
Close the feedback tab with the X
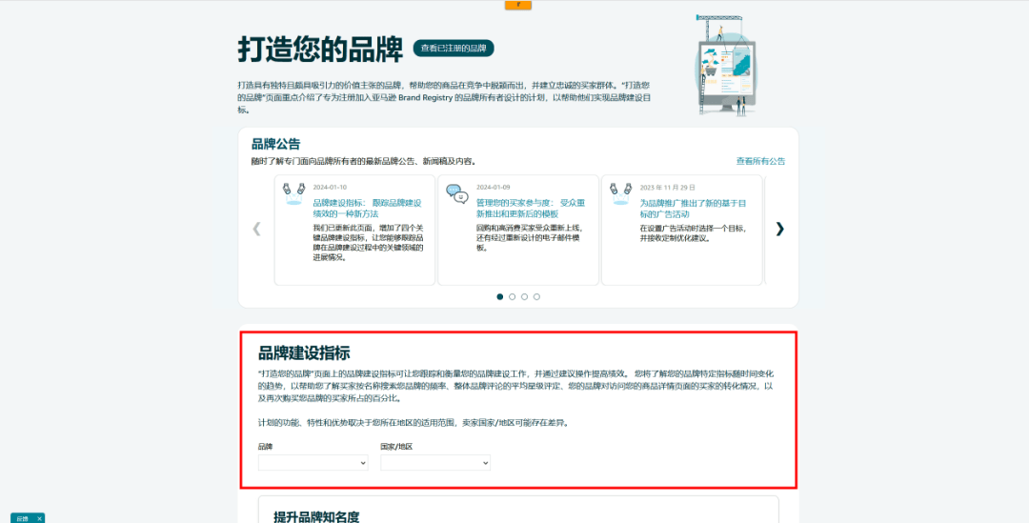[39, 518]
